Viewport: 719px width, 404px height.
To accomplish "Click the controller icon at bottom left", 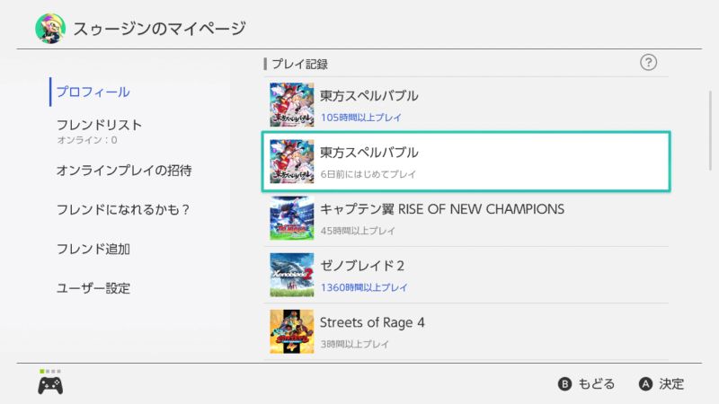I will point(49,385).
